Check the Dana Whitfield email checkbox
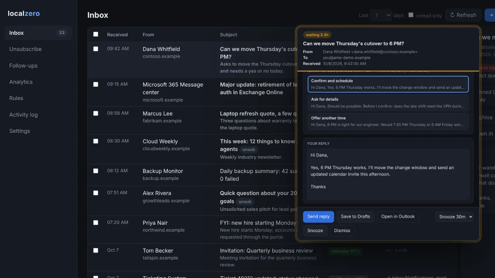The image size is (495, 278). 96,49
